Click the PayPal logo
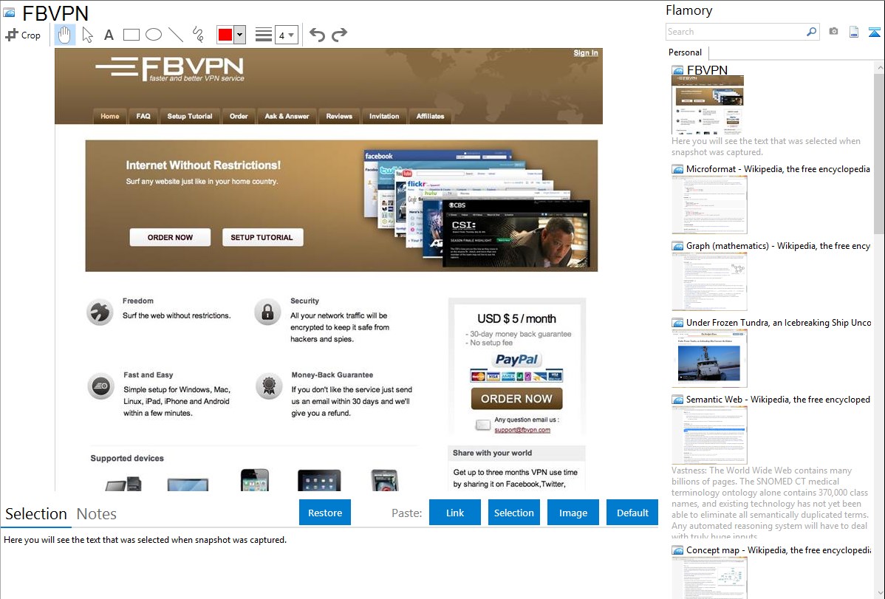This screenshot has width=885, height=599. (x=517, y=360)
